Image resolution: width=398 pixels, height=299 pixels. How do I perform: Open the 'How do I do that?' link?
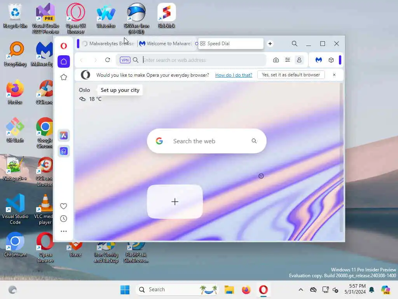234,75
